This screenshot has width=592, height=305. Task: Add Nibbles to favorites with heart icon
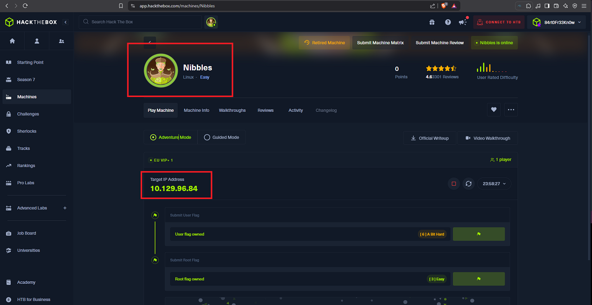tap(494, 110)
